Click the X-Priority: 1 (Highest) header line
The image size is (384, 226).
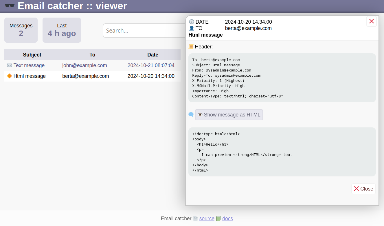[x=218, y=80]
